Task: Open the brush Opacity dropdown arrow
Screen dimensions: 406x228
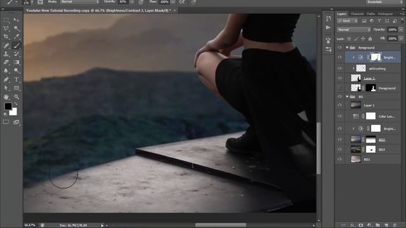Action: [132, 2]
